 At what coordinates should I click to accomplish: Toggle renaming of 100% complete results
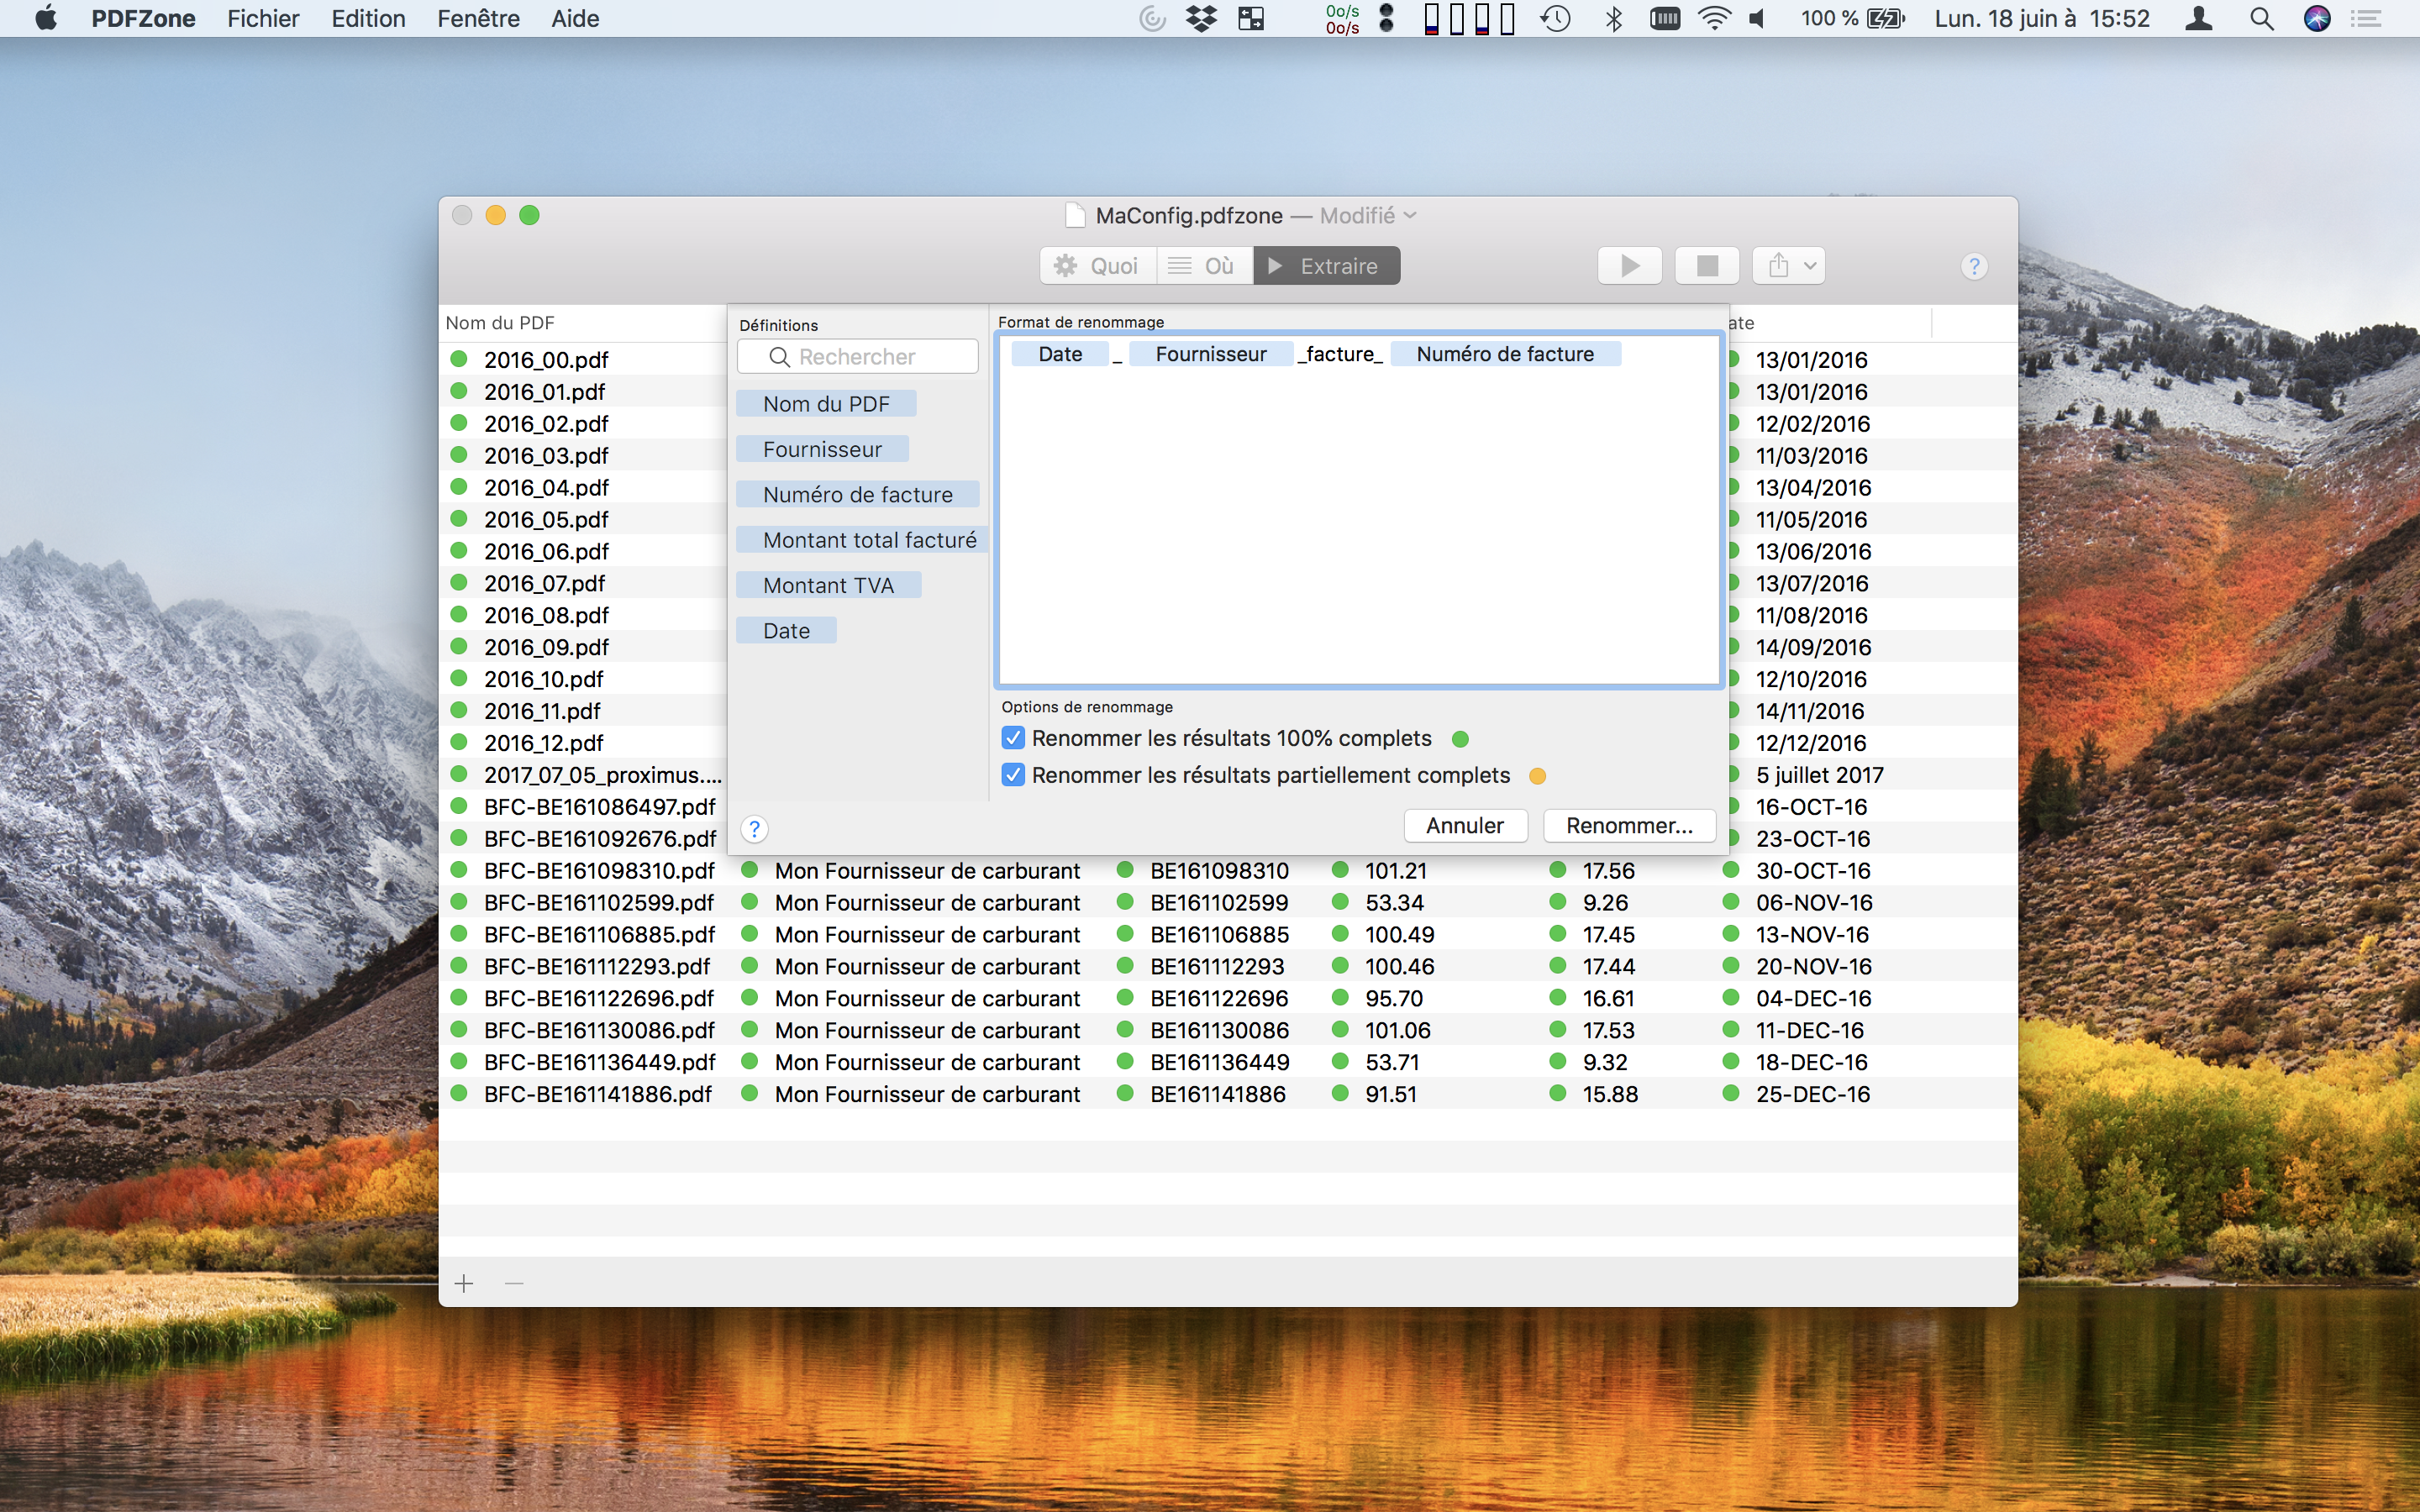(x=1013, y=738)
